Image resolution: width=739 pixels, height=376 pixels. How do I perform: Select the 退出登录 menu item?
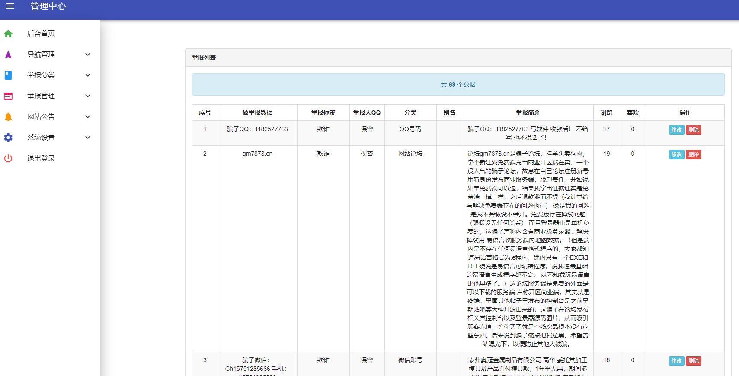(x=41, y=158)
